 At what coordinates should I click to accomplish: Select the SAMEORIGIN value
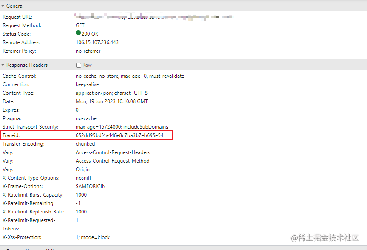pos(91,186)
